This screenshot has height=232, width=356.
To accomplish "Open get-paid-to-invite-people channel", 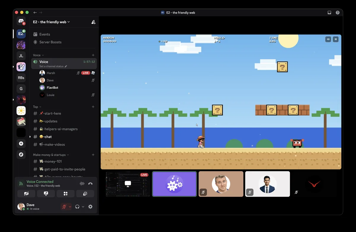I will point(64,169).
